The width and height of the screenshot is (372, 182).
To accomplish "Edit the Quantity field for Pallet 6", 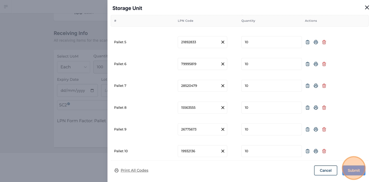I will click(271, 64).
